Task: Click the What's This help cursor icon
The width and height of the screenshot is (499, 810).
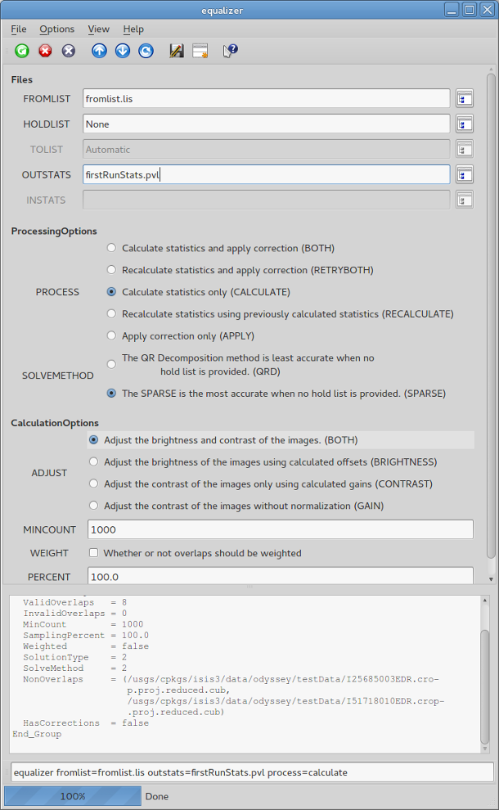Action: [230, 51]
